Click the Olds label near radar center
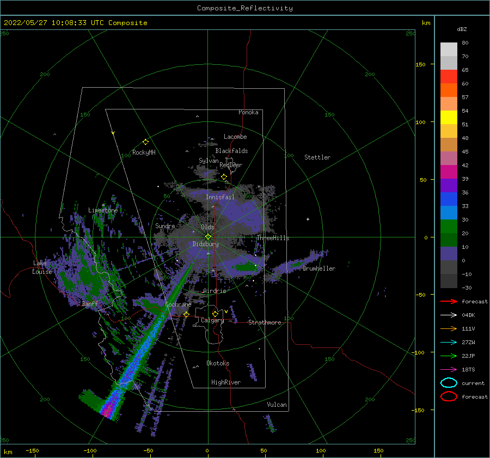Viewport: 490px width, 458px height. point(207,227)
